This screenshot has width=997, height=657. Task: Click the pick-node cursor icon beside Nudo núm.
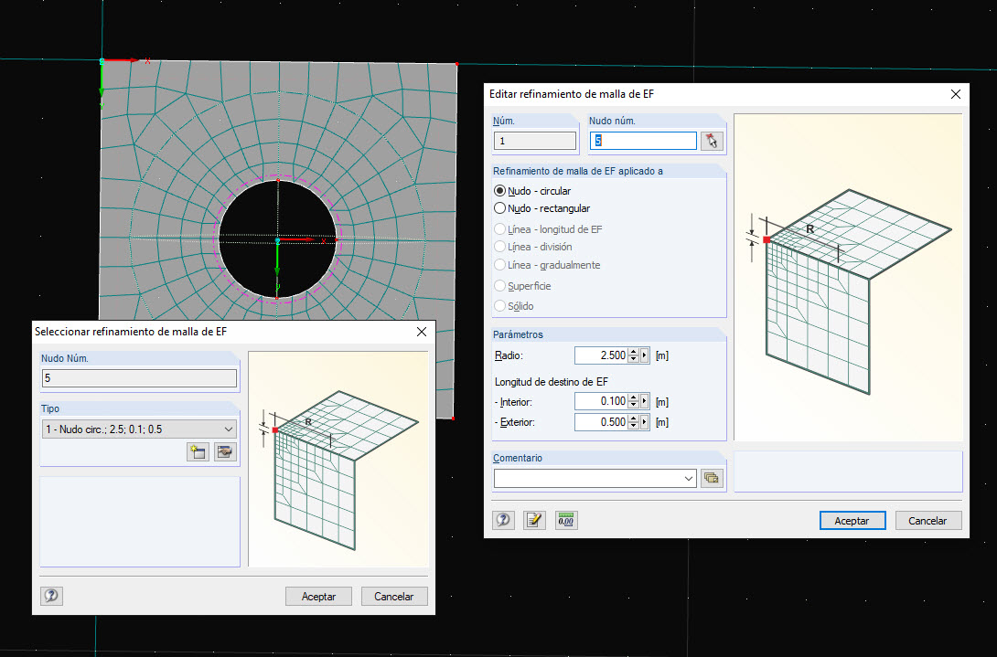711,141
